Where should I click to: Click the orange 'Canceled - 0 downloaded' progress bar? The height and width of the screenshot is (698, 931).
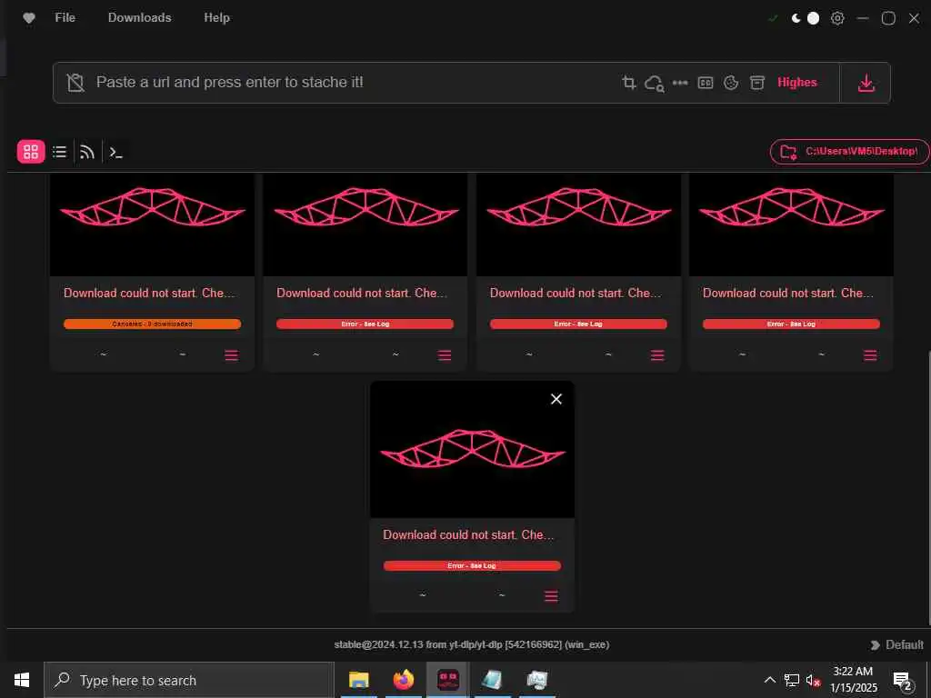click(x=152, y=324)
